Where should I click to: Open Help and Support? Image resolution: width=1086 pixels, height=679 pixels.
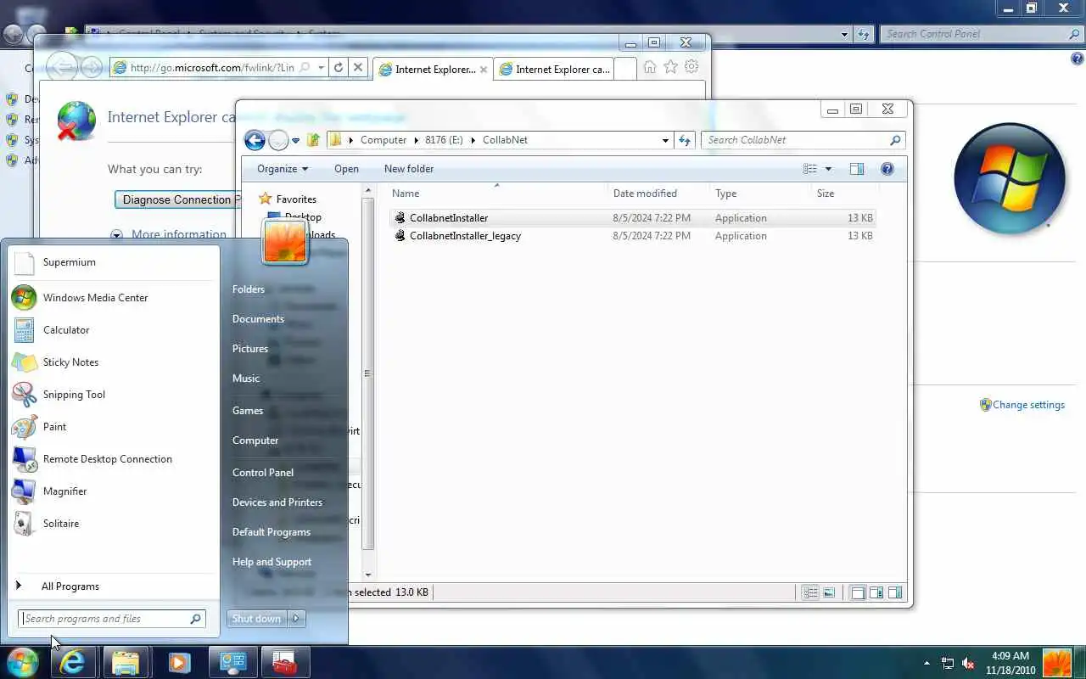pyautogui.click(x=271, y=562)
